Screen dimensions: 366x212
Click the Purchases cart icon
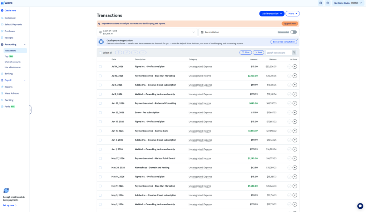pos(2,31)
